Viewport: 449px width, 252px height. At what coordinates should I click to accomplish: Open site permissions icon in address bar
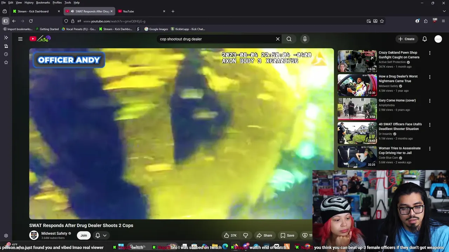[x=79, y=21]
